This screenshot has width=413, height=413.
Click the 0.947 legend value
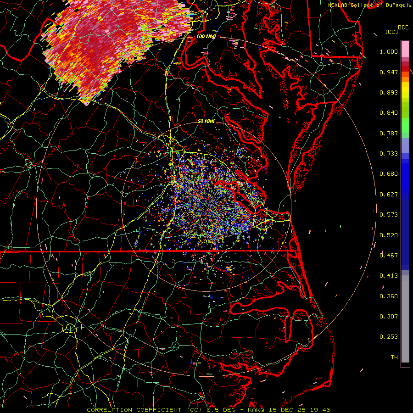[x=389, y=72]
